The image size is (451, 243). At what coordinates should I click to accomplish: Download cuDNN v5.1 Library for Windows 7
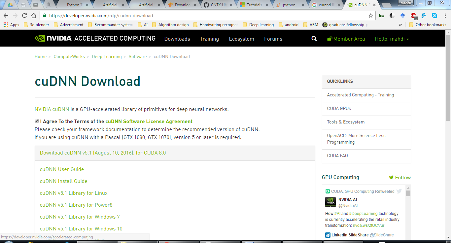(x=80, y=217)
